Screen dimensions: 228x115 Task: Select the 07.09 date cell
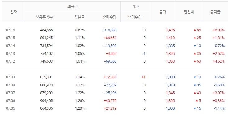point(11,77)
